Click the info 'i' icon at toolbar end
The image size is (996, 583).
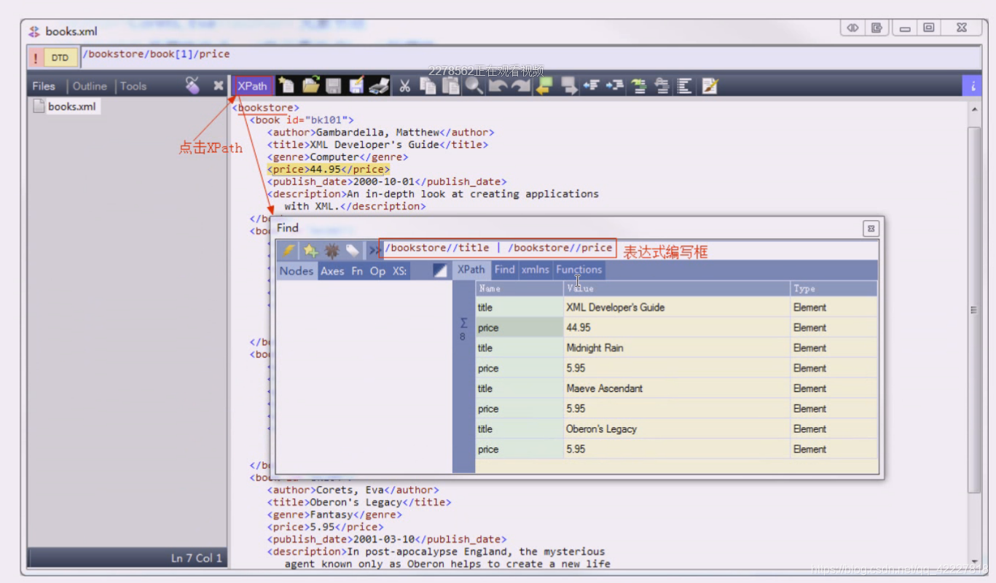click(973, 86)
